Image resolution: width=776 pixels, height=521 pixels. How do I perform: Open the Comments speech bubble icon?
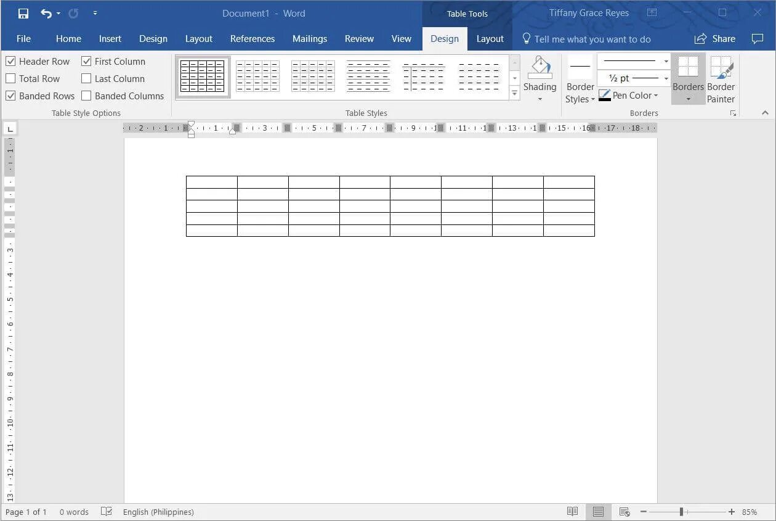click(758, 38)
